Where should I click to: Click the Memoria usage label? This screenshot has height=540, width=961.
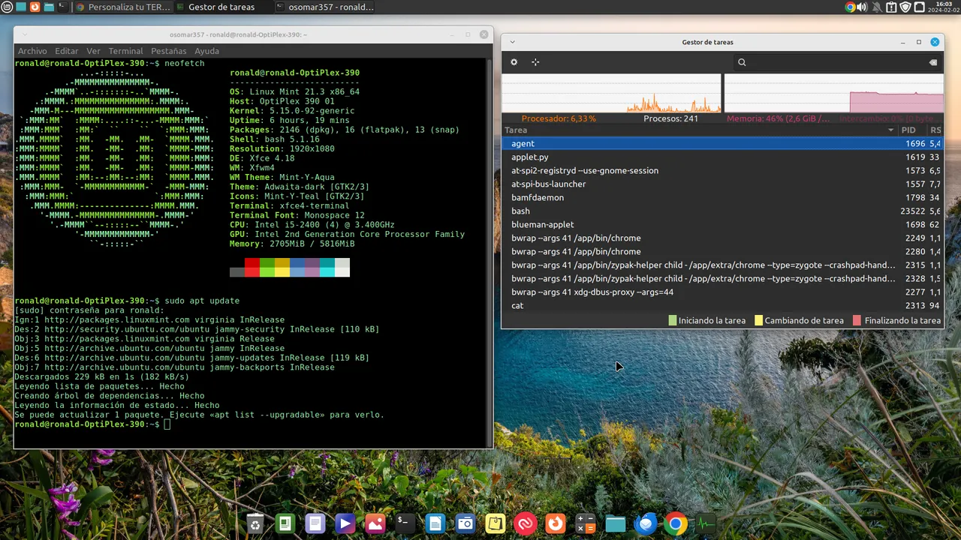(777, 118)
